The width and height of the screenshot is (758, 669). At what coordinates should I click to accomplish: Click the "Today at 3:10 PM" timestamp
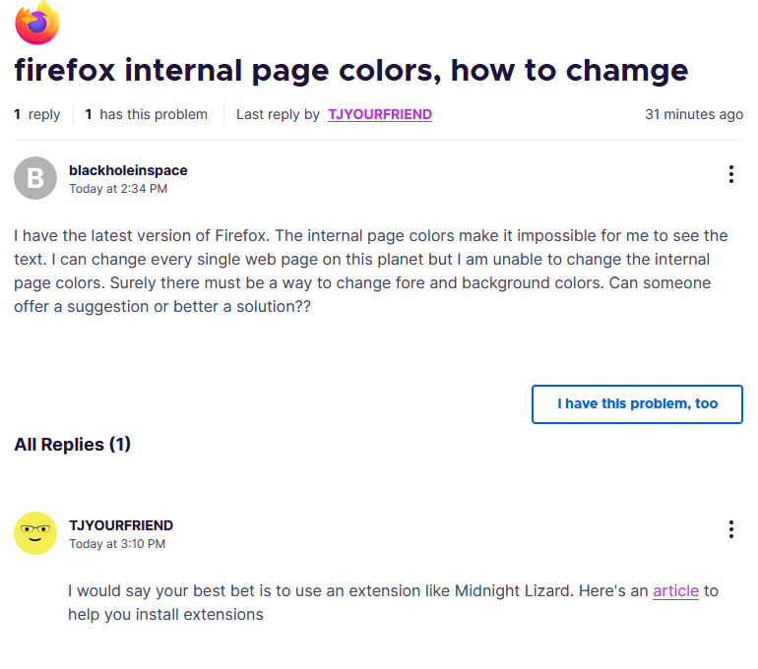point(117,544)
